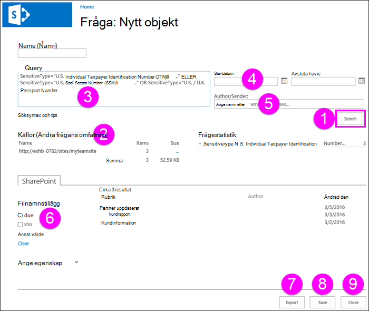Focus the Avsluta end date field
This screenshot has height=311, width=369.
coord(323,81)
